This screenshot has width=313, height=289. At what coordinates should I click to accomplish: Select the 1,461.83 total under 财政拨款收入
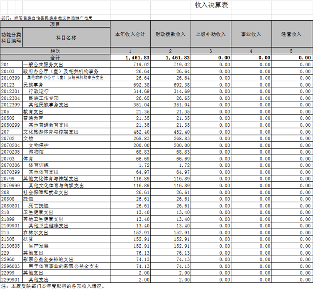point(170,58)
